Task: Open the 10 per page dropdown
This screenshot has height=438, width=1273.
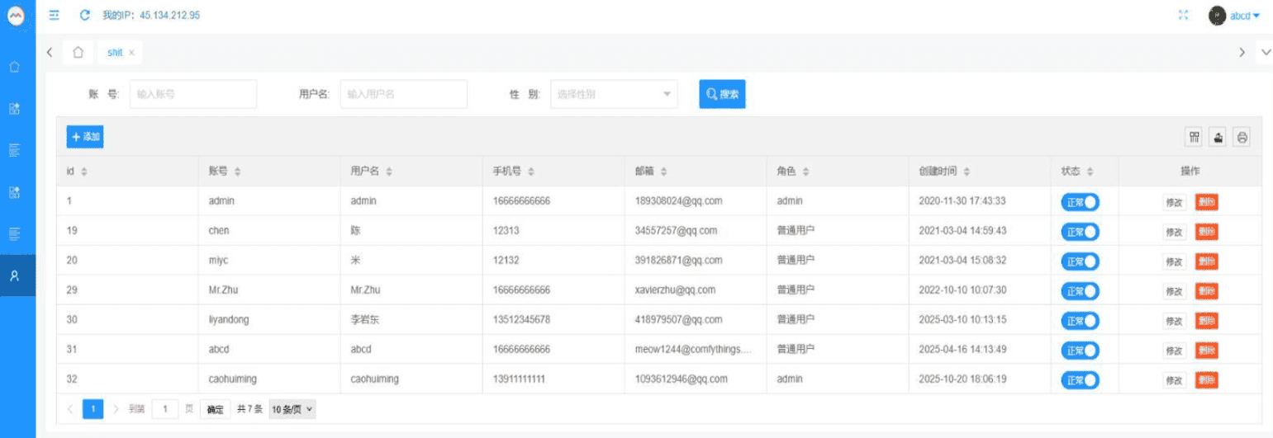Action: 292,409
